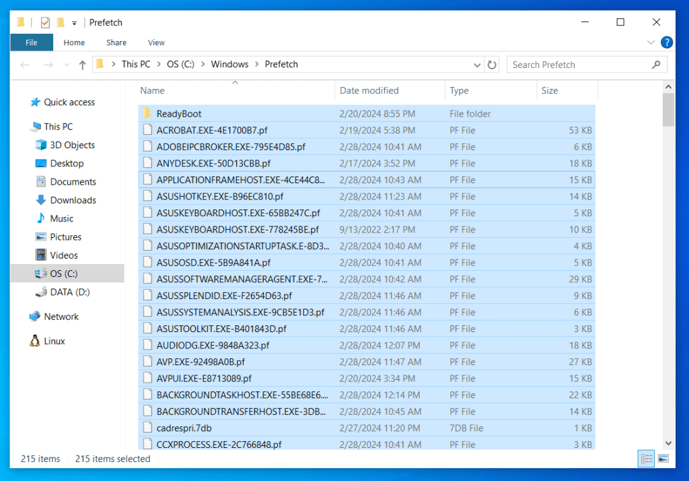Viewport: 689px width, 481px height.
Task: Select AVPUI.EXE-E8713089.pf file name
Action: click(x=204, y=379)
